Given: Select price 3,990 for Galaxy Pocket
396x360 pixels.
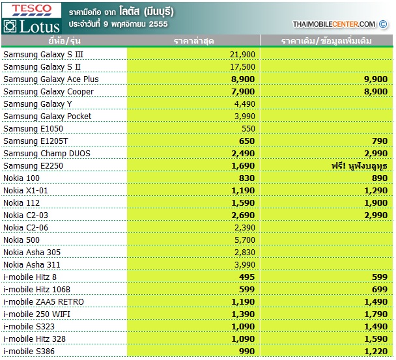Looking at the screenshot, I should (245, 117).
